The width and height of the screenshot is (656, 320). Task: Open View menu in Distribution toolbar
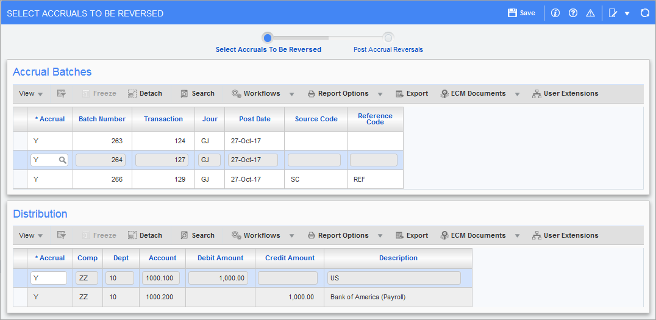[x=31, y=235]
